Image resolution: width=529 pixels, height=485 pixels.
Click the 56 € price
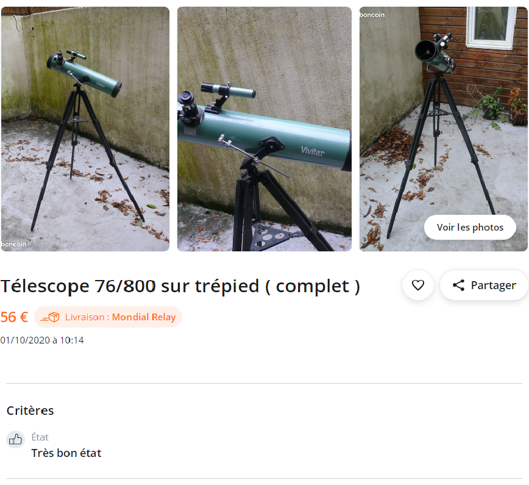pyautogui.click(x=14, y=317)
